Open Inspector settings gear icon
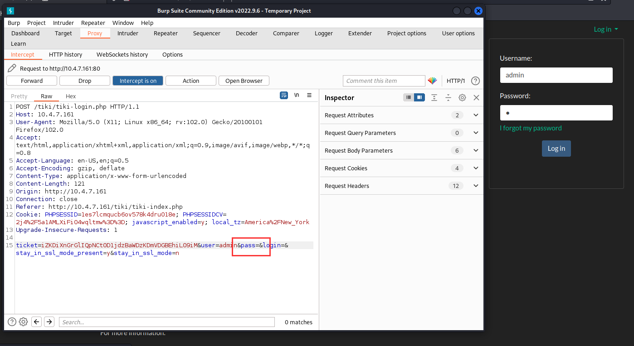The width and height of the screenshot is (634, 346). coord(462,97)
